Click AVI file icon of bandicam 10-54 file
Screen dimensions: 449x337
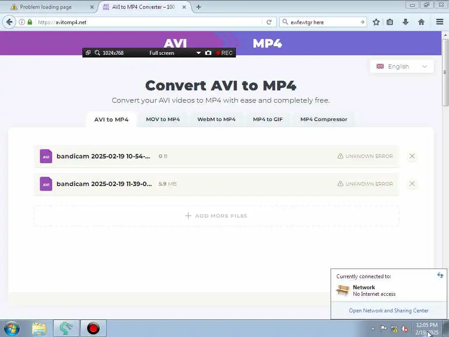tap(46, 156)
